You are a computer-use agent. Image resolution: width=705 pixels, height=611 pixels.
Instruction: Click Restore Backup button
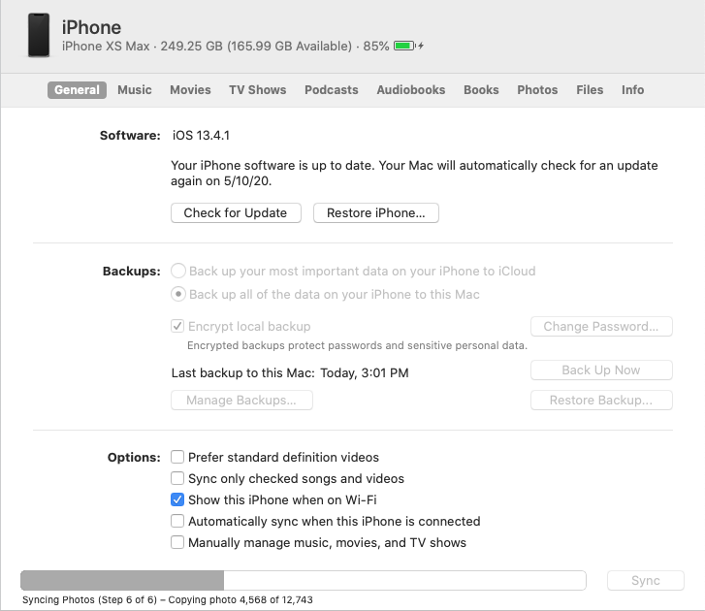pyautogui.click(x=601, y=401)
